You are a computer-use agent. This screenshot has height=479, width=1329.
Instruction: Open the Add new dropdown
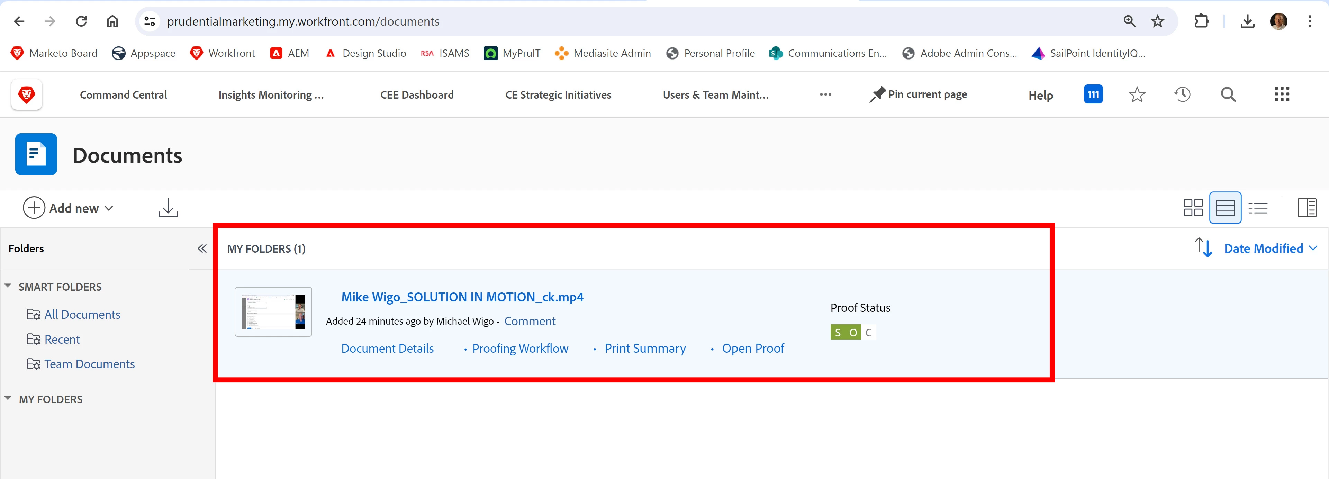[x=68, y=208]
